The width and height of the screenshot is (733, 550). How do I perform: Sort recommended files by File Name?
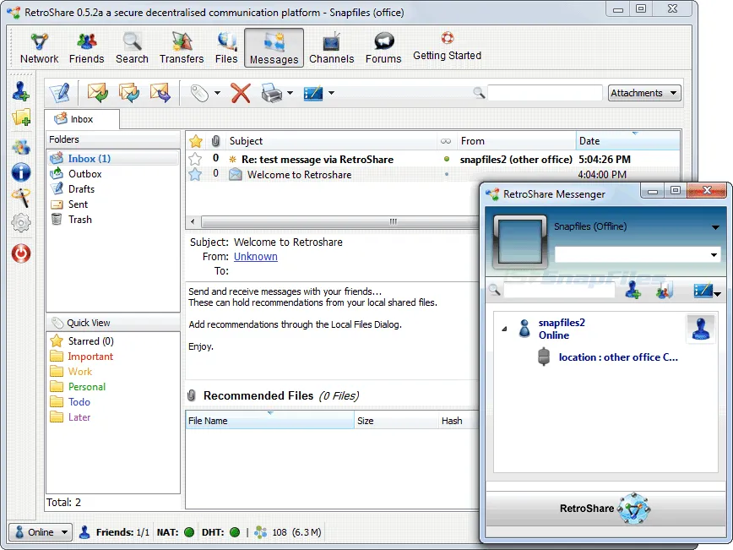tap(269, 421)
